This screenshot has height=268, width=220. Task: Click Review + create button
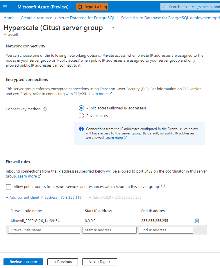(23, 262)
